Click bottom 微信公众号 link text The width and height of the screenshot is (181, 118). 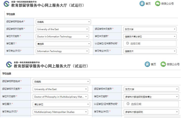(173, 64)
